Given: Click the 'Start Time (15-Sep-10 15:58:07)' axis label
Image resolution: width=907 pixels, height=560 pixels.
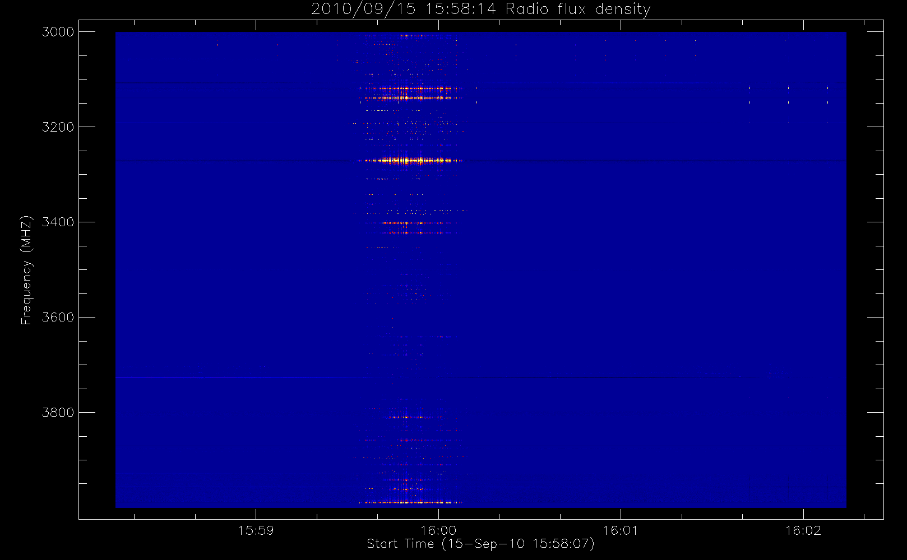Looking at the screenshot, I should [x=480, y=544].
